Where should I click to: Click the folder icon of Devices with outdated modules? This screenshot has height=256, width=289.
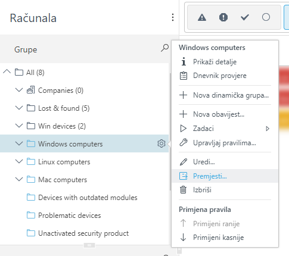pos(31,198)
